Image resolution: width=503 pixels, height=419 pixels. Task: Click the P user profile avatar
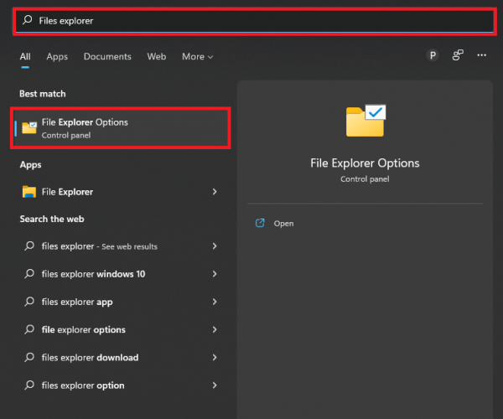pyautogui.click(x=433, y=56)
